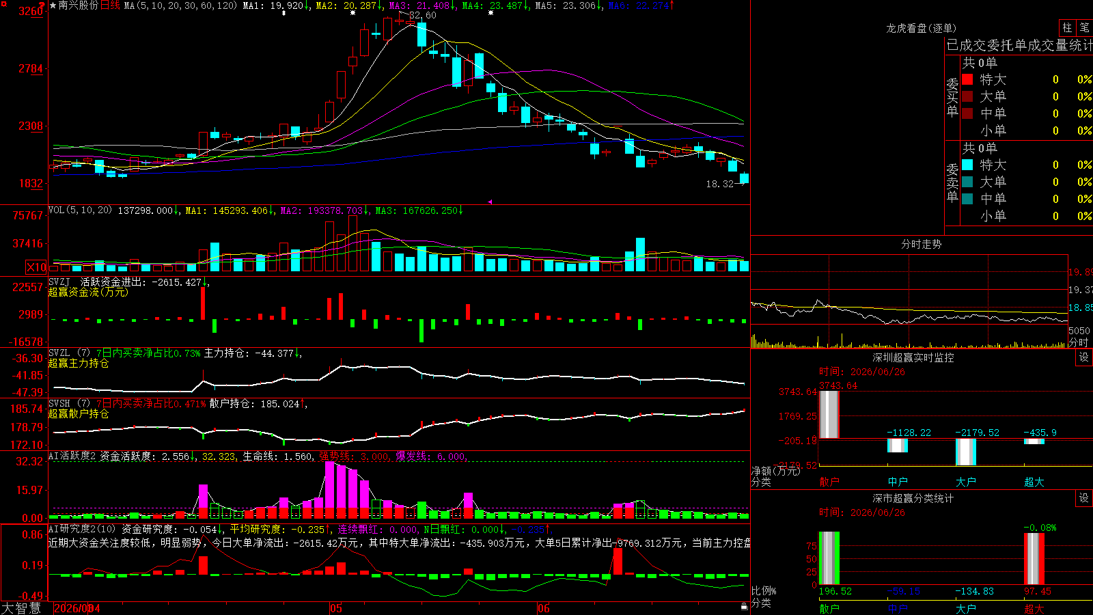Screen dimensions: 1093x615
Task: Click the 06 month marker on the date axis
Action: tap(543, 608)
